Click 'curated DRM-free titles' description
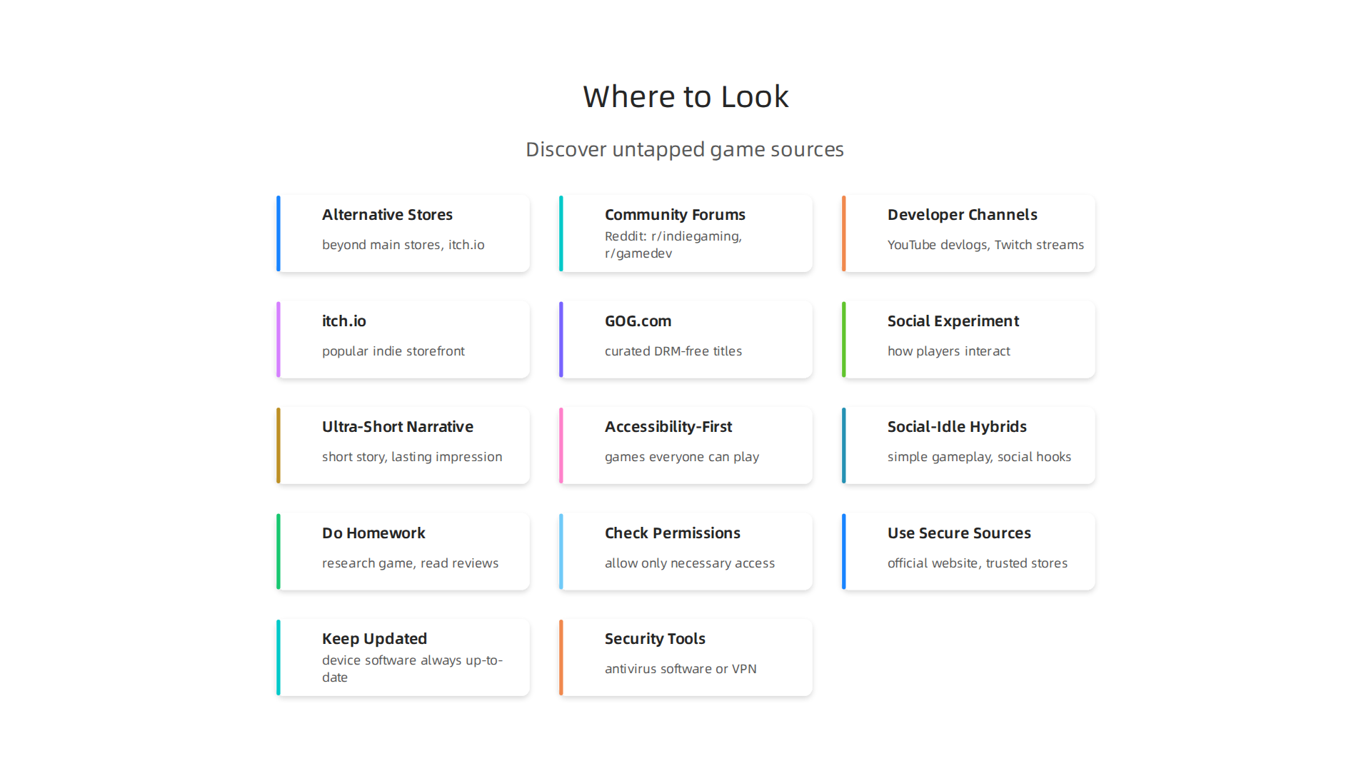Viewport: 1371px width, 771px height. coord(673,351)
